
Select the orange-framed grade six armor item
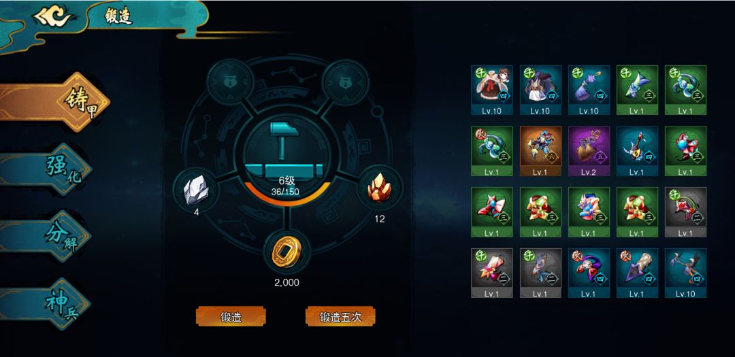[540, 151]
